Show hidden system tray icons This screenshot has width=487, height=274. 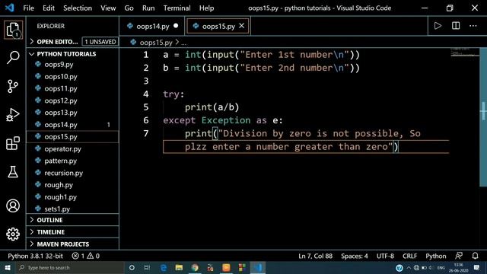point(409,267)
